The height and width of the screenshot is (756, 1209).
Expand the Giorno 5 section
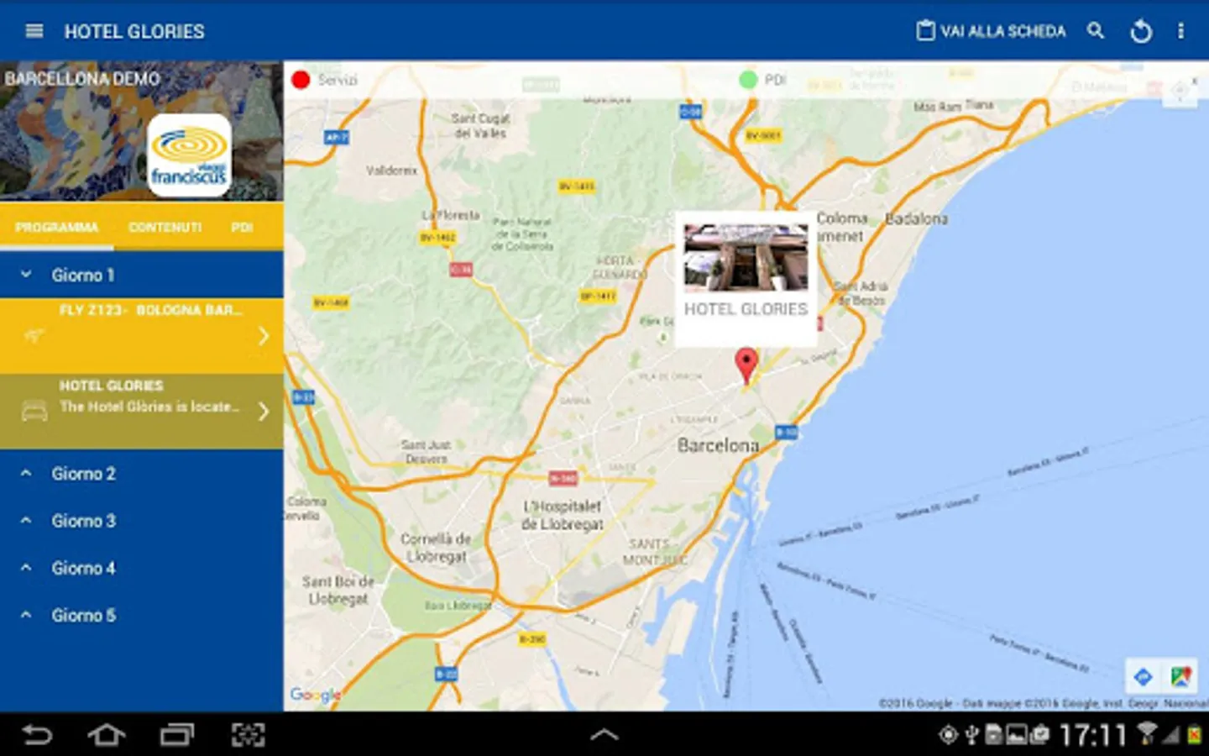[x=141, y=615]
